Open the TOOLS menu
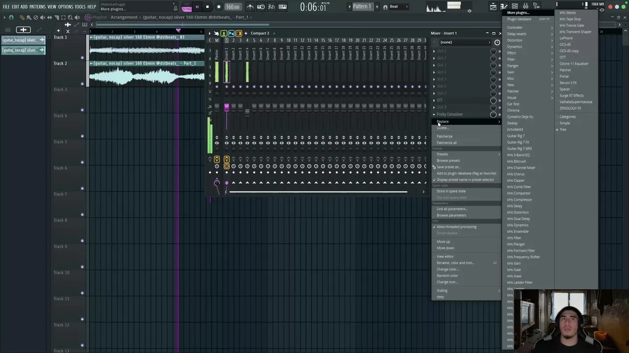 tap(80, 7)
